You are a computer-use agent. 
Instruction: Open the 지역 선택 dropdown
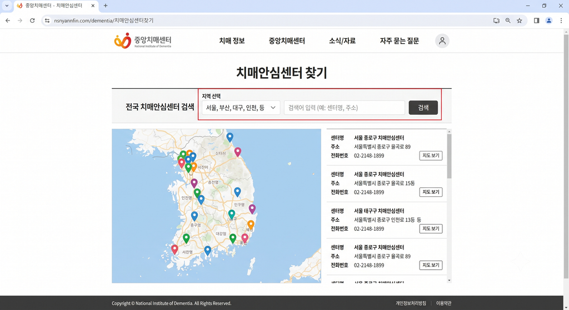click(241, 108)
